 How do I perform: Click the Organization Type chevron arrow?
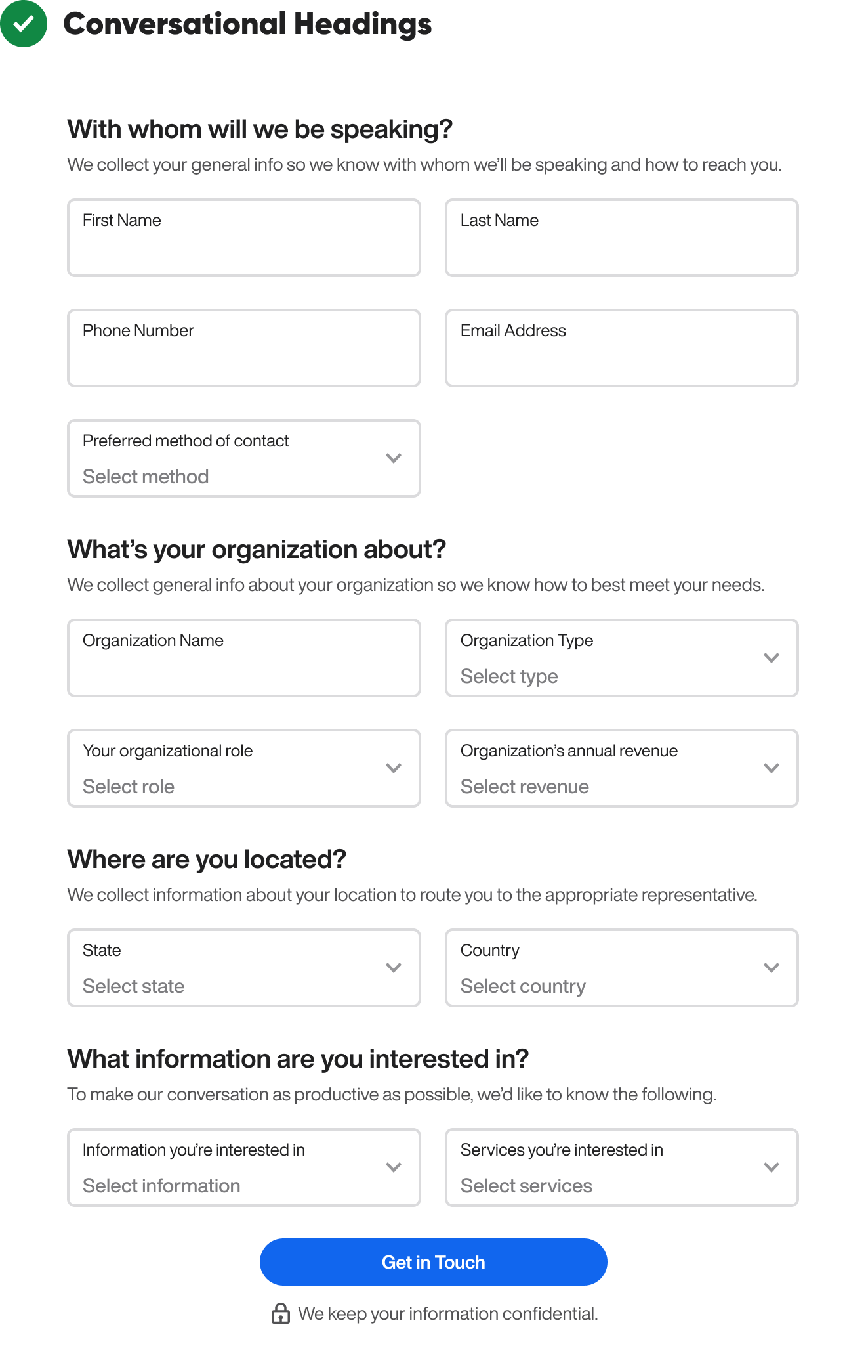click(772, 658)
